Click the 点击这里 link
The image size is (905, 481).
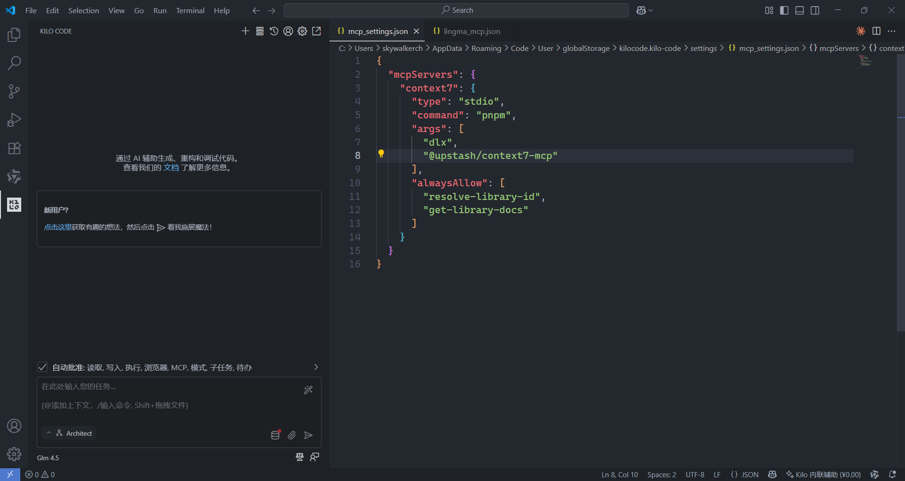(58, 227)
